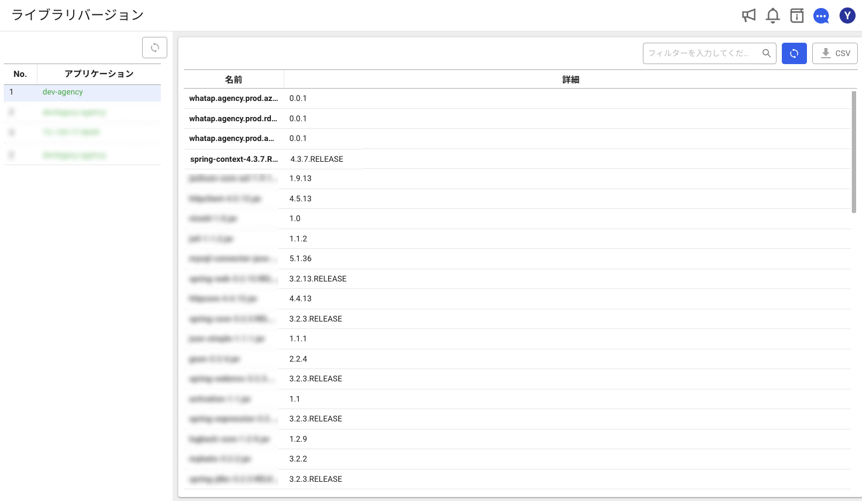Image resolution: width=862 pixels, height=501 pixels.
Task: Click the 1.9.13 version cell
Action: tap(300, 178)
